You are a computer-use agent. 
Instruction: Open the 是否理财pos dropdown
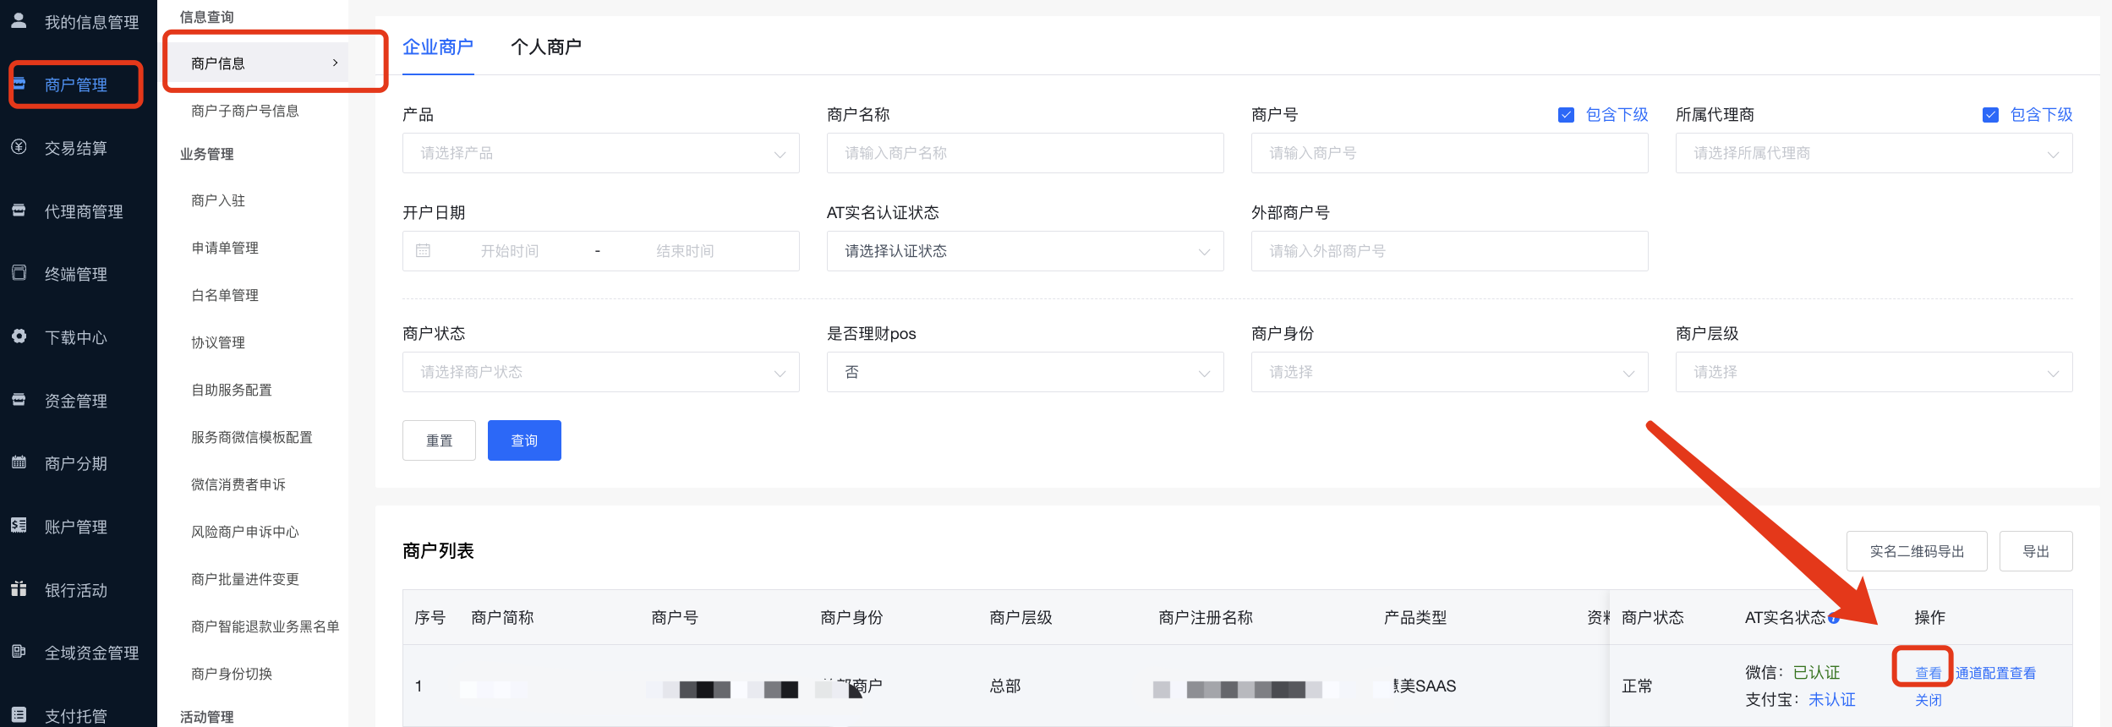[x=1026, y=372]
